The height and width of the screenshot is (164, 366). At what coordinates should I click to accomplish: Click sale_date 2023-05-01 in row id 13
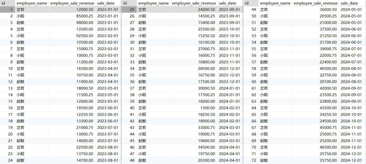pos(108,88)
